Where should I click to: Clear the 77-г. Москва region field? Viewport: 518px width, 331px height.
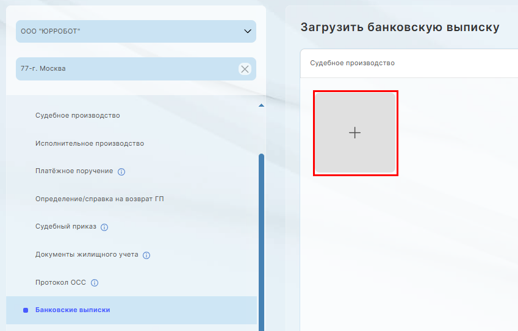point(245,69)
